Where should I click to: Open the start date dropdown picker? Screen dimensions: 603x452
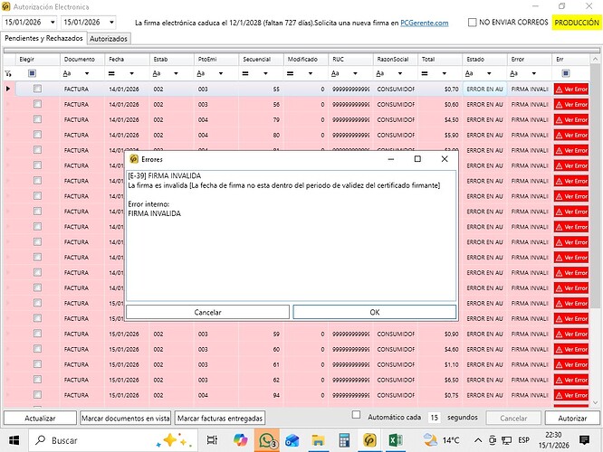(x=50, y=22)
